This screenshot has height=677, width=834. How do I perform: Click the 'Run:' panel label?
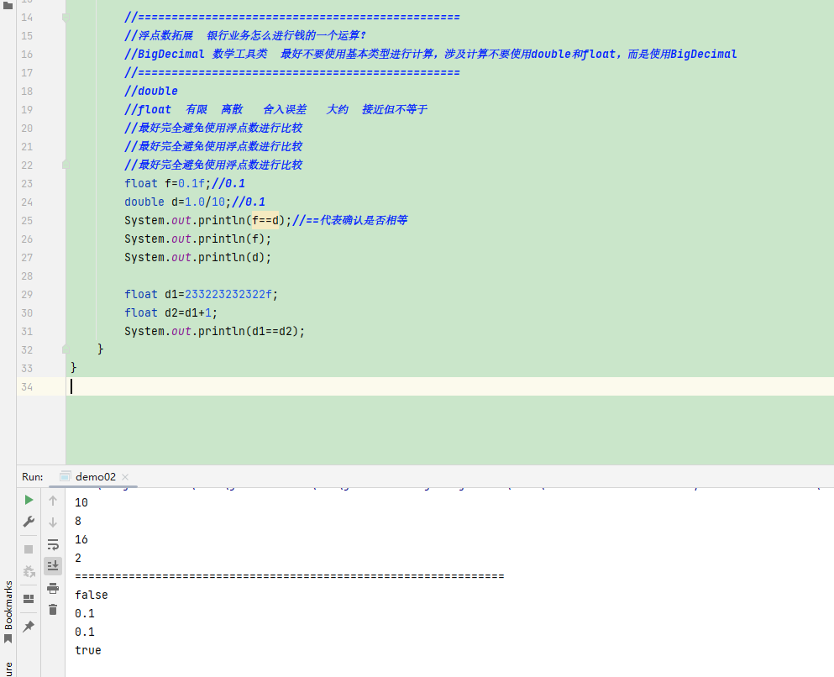pyautogui.click(x=33, y=476)
